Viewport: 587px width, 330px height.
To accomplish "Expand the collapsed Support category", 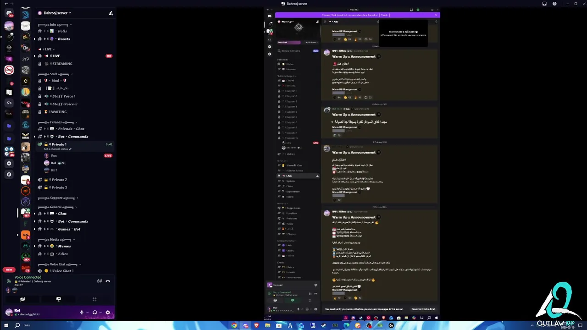I will pos(58,198).
